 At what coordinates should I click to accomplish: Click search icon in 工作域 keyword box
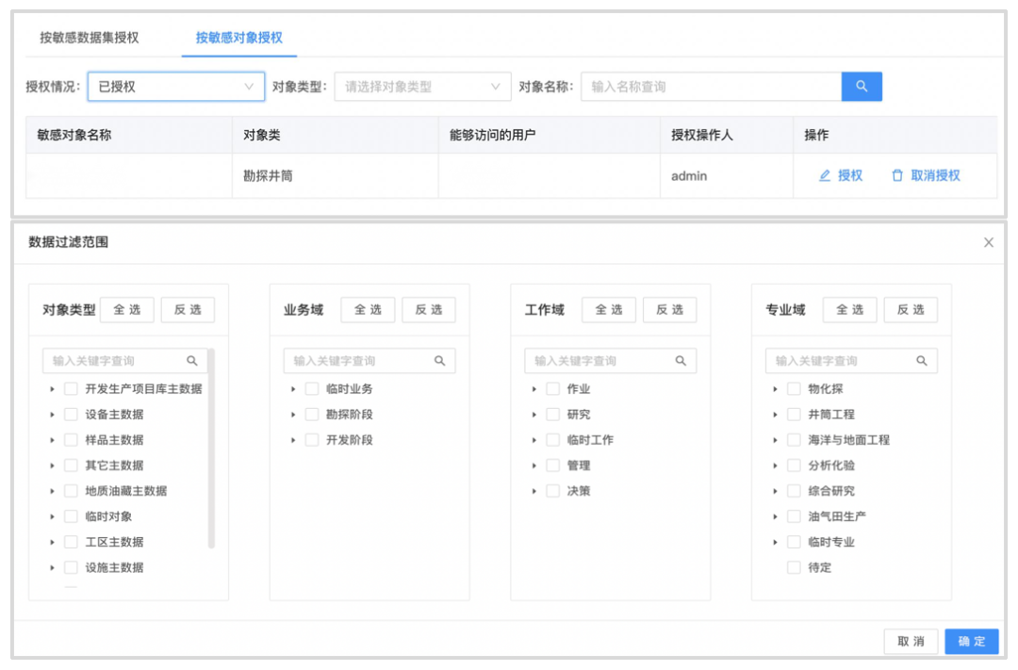(x=681, y=361)
